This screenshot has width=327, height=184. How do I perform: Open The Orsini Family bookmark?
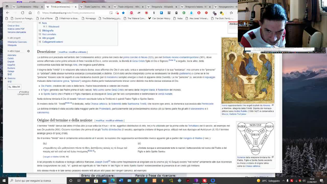[222, 18]
